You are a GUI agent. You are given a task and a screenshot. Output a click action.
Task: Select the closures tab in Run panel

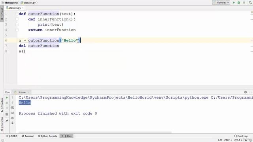click(22, 92)
